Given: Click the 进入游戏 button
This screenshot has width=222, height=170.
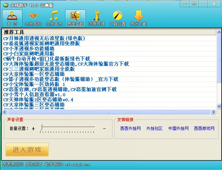Looking at the screenshot, I should click(27, 150).
